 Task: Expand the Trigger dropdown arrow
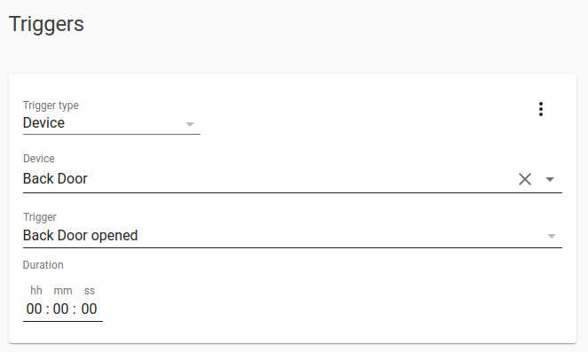tap(552, 236)
